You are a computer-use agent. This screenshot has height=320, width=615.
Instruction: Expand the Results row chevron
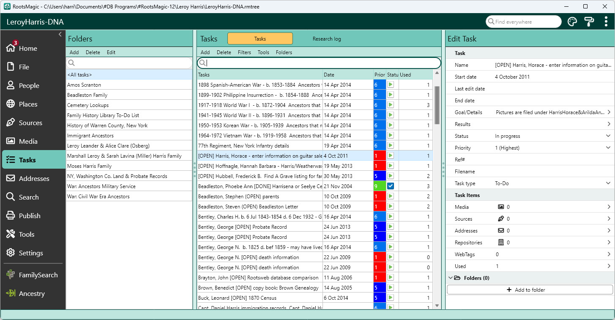(609, 124)
